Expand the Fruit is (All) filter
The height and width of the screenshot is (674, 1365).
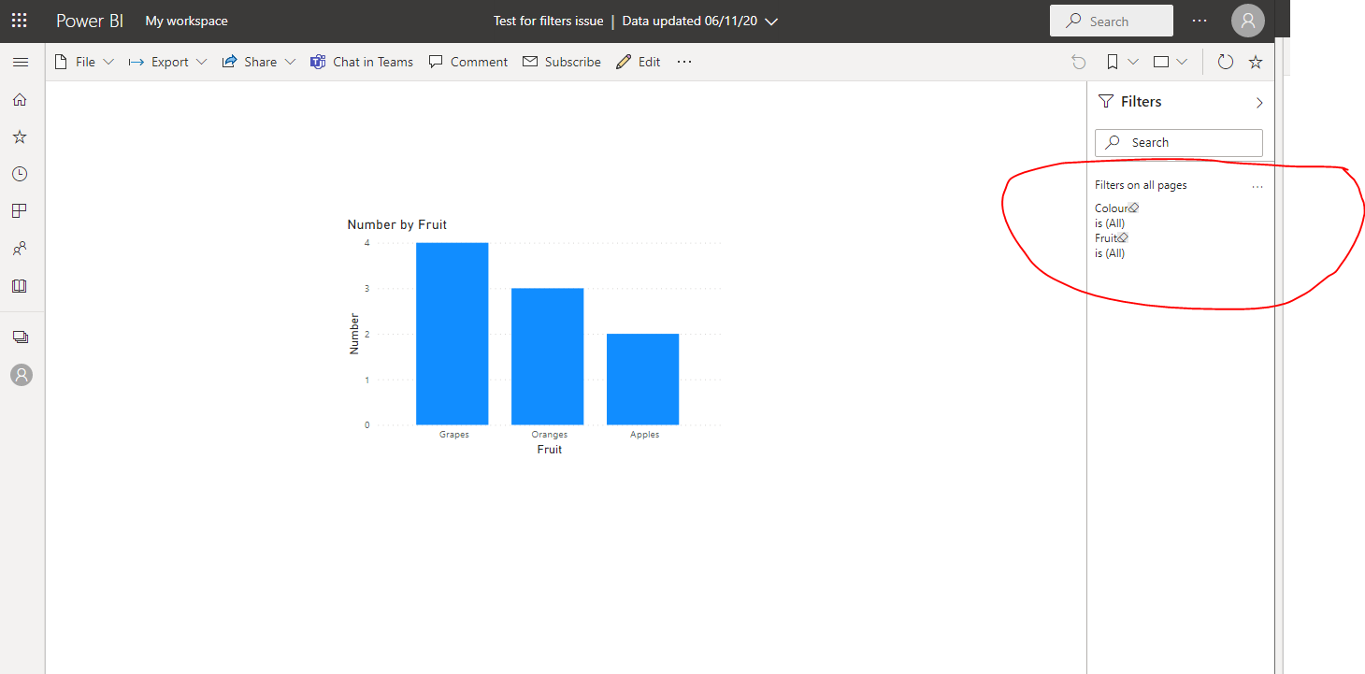[x=1110, y=253]
